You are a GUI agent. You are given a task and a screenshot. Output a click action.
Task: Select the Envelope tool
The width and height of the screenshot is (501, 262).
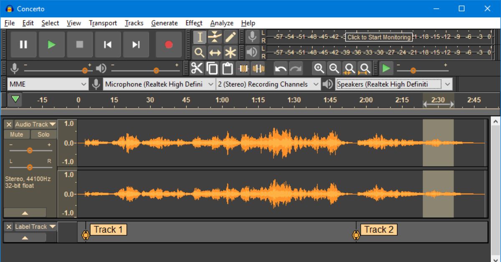coord(215,37)
